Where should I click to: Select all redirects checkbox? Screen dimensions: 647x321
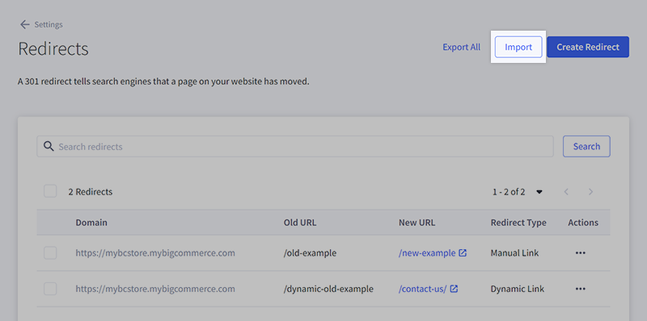(x=50, y=191)
